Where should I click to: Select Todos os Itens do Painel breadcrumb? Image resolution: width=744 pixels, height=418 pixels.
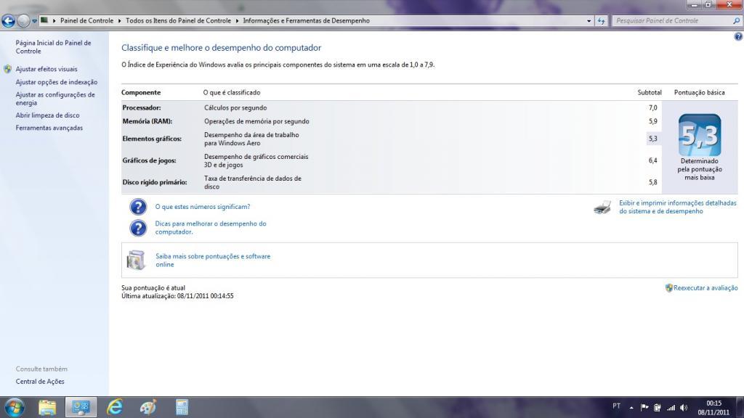179,21
